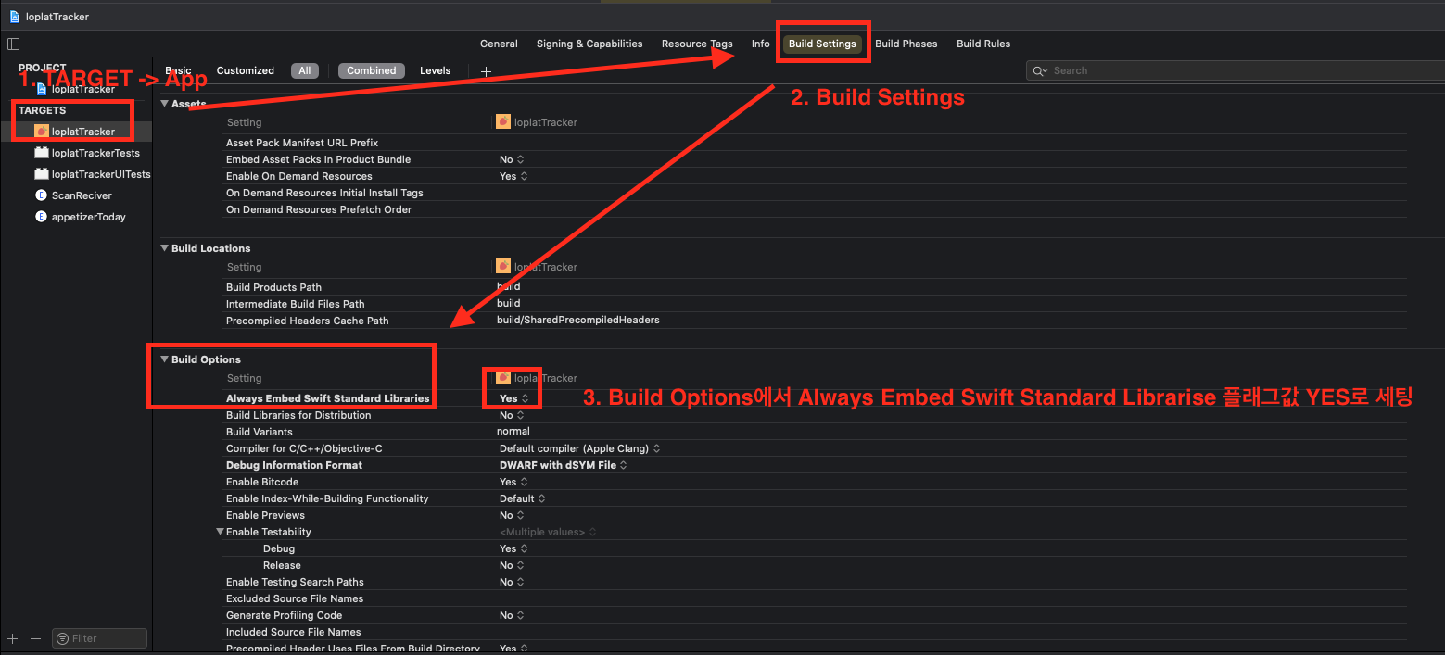This screenshot has height=655, width=1445.
Task: Select the All filter
Action: point(304,70)
